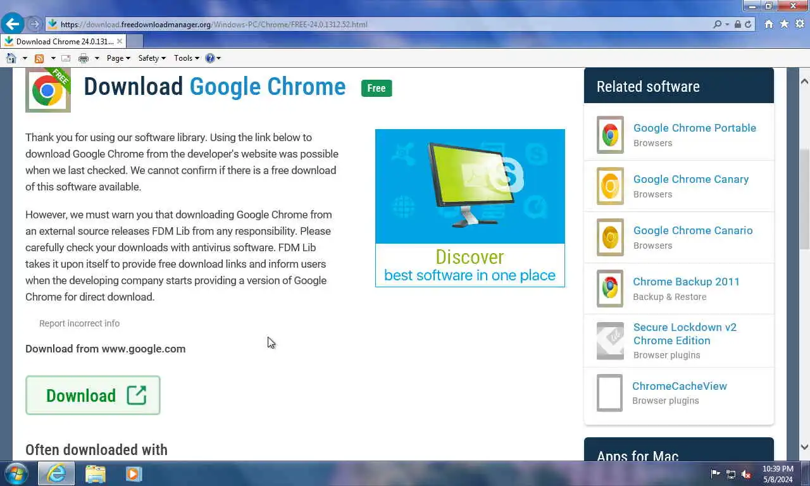This screenshot has height=486, width=810.
Task: Click the Read Mail envelope icon
Action: coord(65,58)
